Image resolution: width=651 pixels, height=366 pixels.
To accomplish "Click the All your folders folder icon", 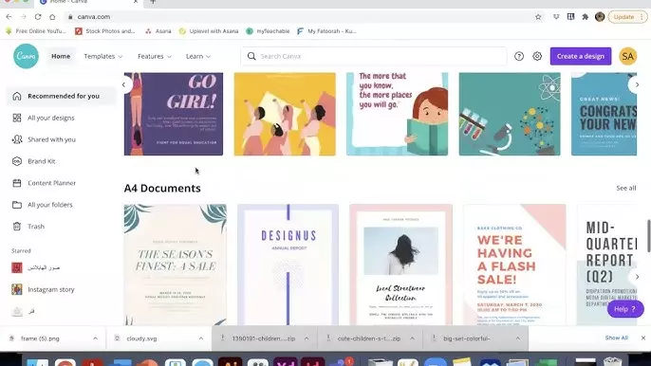I will click(x=17, y=205).
